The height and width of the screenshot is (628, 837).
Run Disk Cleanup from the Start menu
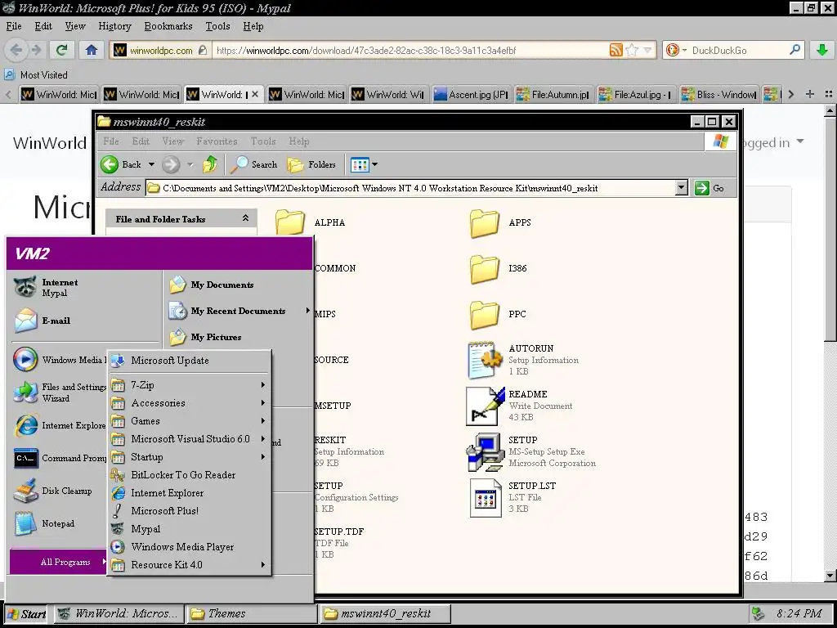coord(60,491)
